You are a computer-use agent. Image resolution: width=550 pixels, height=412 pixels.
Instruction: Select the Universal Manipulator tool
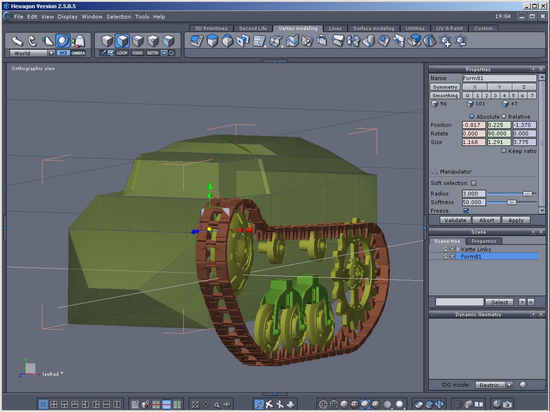point(63,41)
